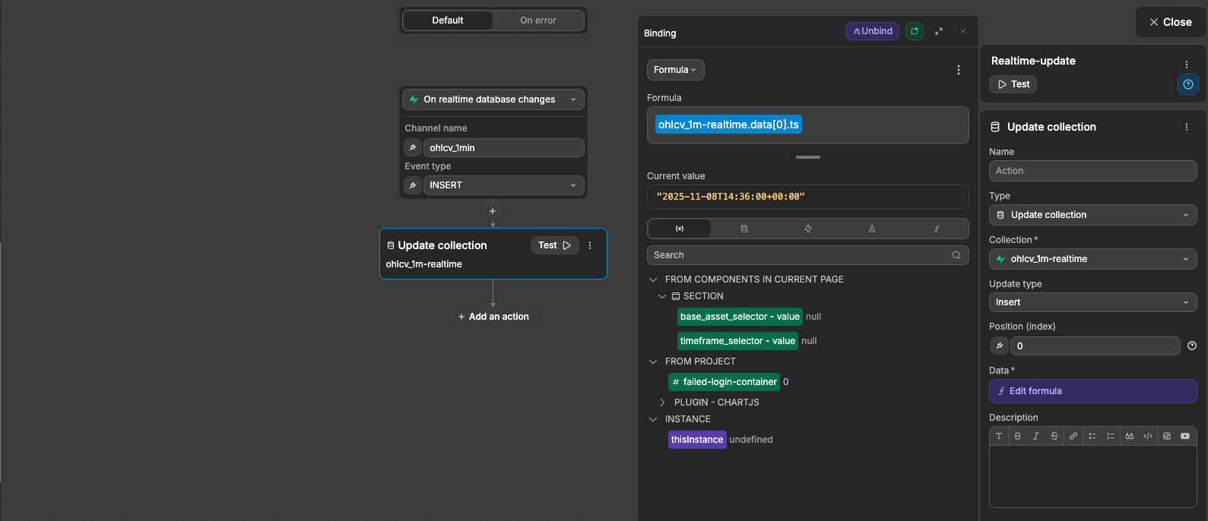The width and height of the screenshot is (1208, 521).
Task: Click Edit formula for Data field
Action: (x=1092, y=391)
